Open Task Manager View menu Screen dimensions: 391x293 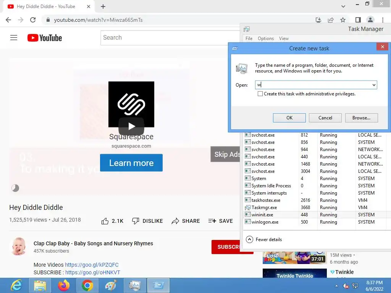point(284,39)
